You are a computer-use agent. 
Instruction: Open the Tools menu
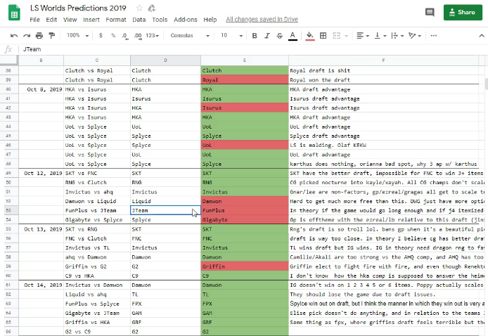pyautogui.click(x=160, y=20)
